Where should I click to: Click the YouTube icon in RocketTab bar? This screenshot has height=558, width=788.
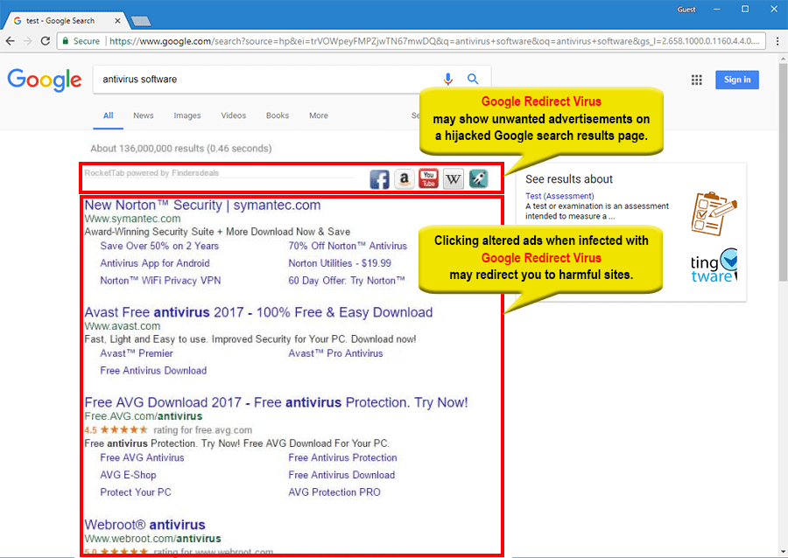click(x=428, y=179)
